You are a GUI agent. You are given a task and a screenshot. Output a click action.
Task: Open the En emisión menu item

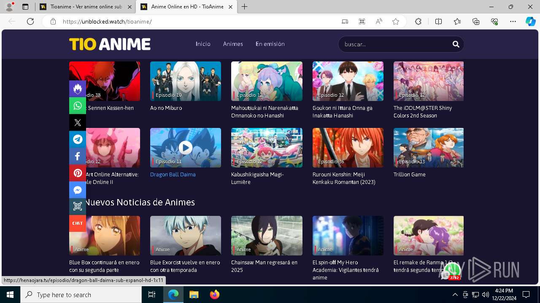pos(270,44)
